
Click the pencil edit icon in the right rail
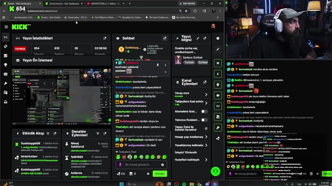[x=218, y=49]
